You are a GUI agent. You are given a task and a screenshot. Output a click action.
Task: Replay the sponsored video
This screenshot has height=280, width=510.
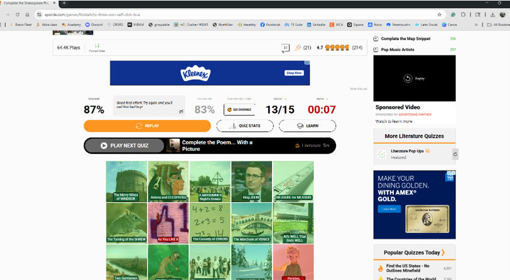click(x=414, y=78)
